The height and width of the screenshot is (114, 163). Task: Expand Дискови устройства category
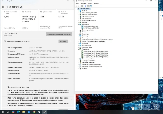pyautogui.click(x=78, y=30)
